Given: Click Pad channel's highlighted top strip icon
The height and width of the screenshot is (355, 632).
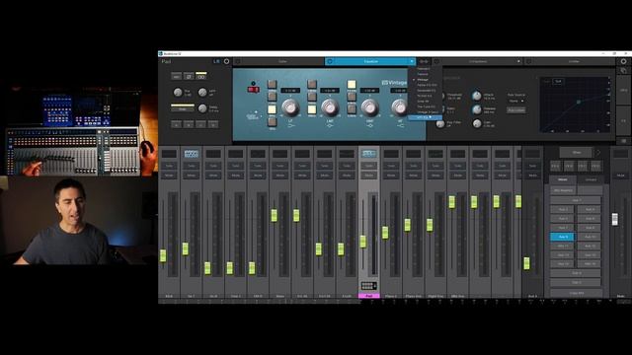Looking at the screenshot, I should [x=368, y=154].
